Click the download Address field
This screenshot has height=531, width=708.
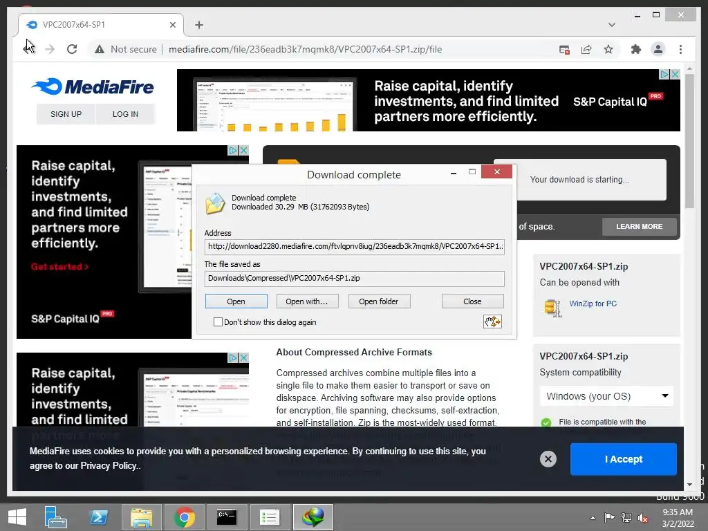click(x=354, y=247)
